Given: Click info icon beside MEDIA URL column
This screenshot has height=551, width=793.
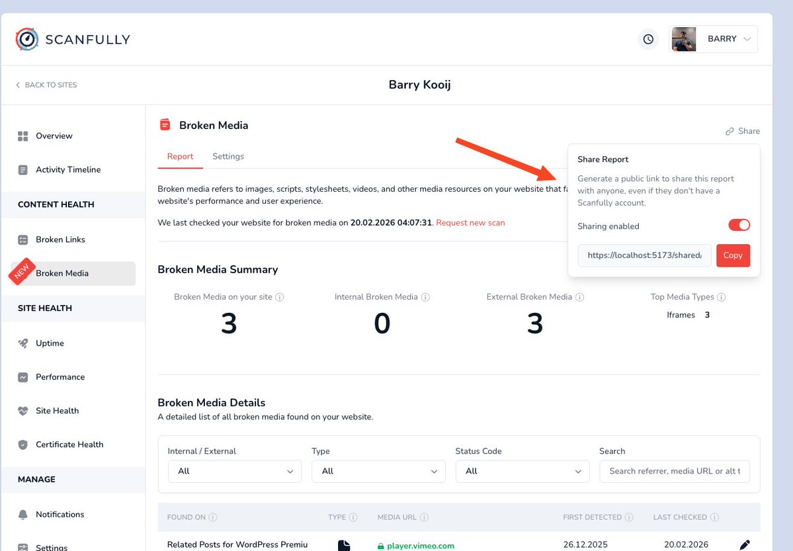Looking at the screenshot, I should [425, 517].
